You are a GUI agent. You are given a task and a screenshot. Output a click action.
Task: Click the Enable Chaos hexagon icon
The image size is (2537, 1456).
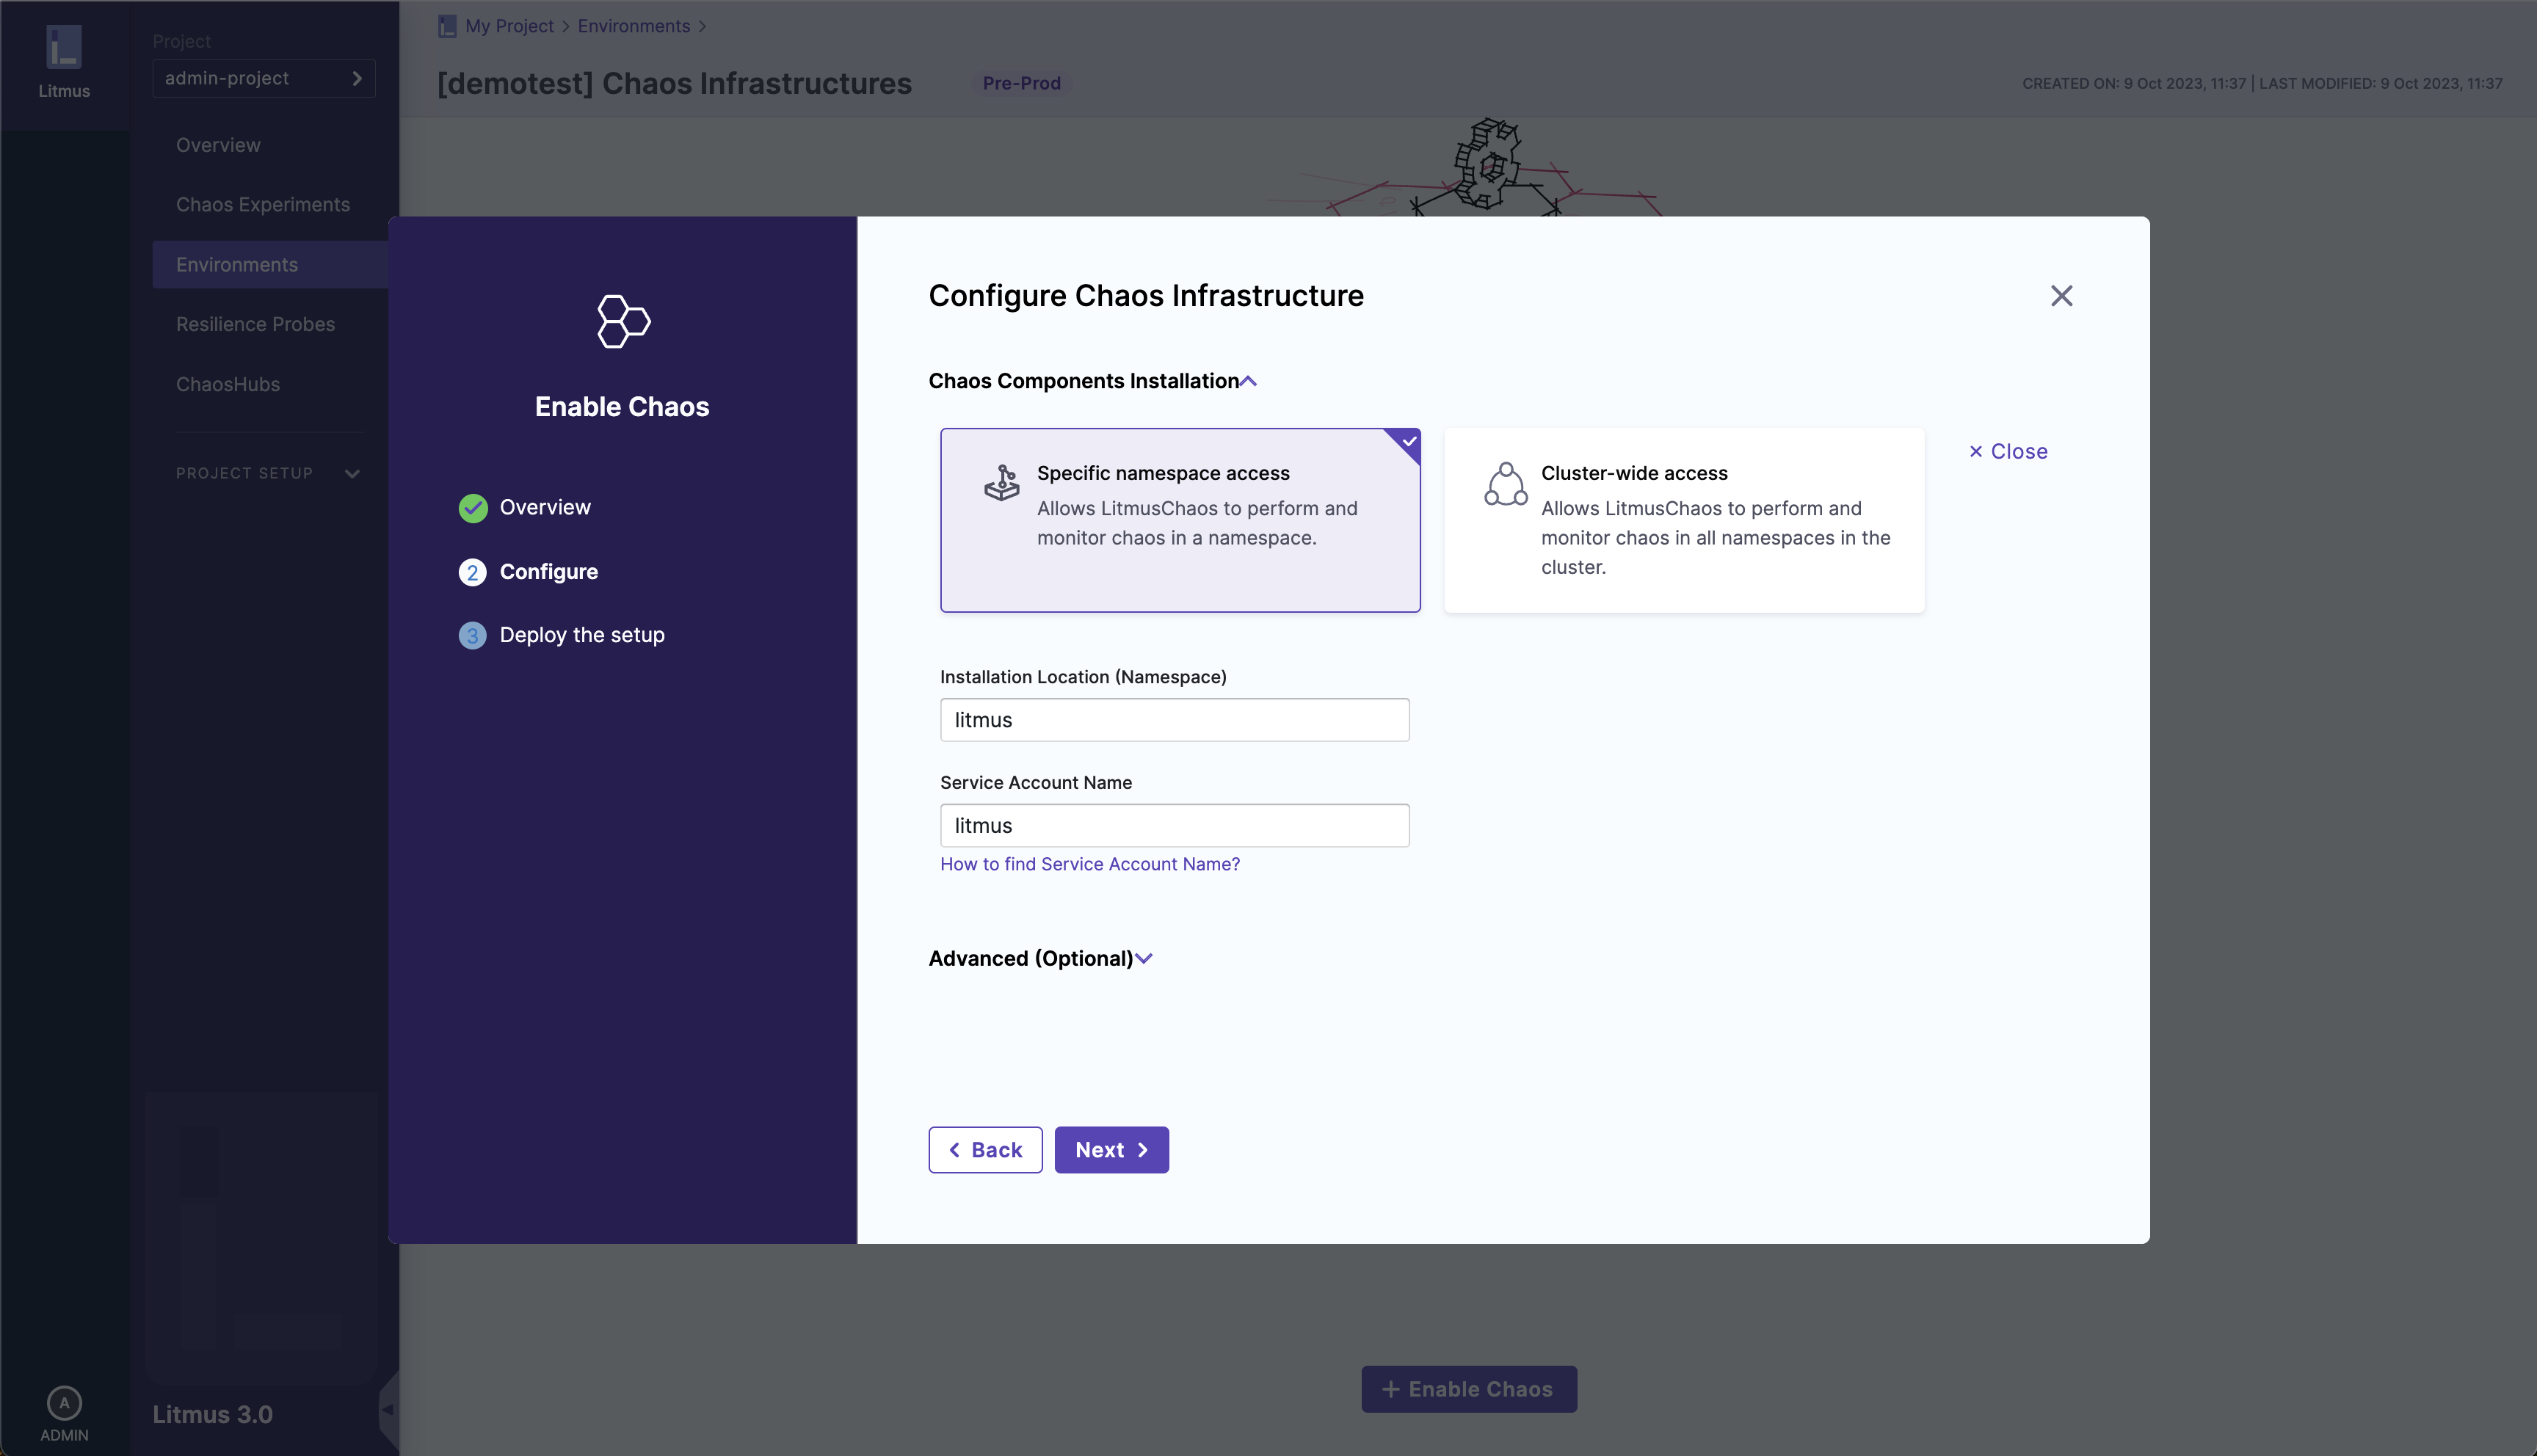(x=623, y=321)
